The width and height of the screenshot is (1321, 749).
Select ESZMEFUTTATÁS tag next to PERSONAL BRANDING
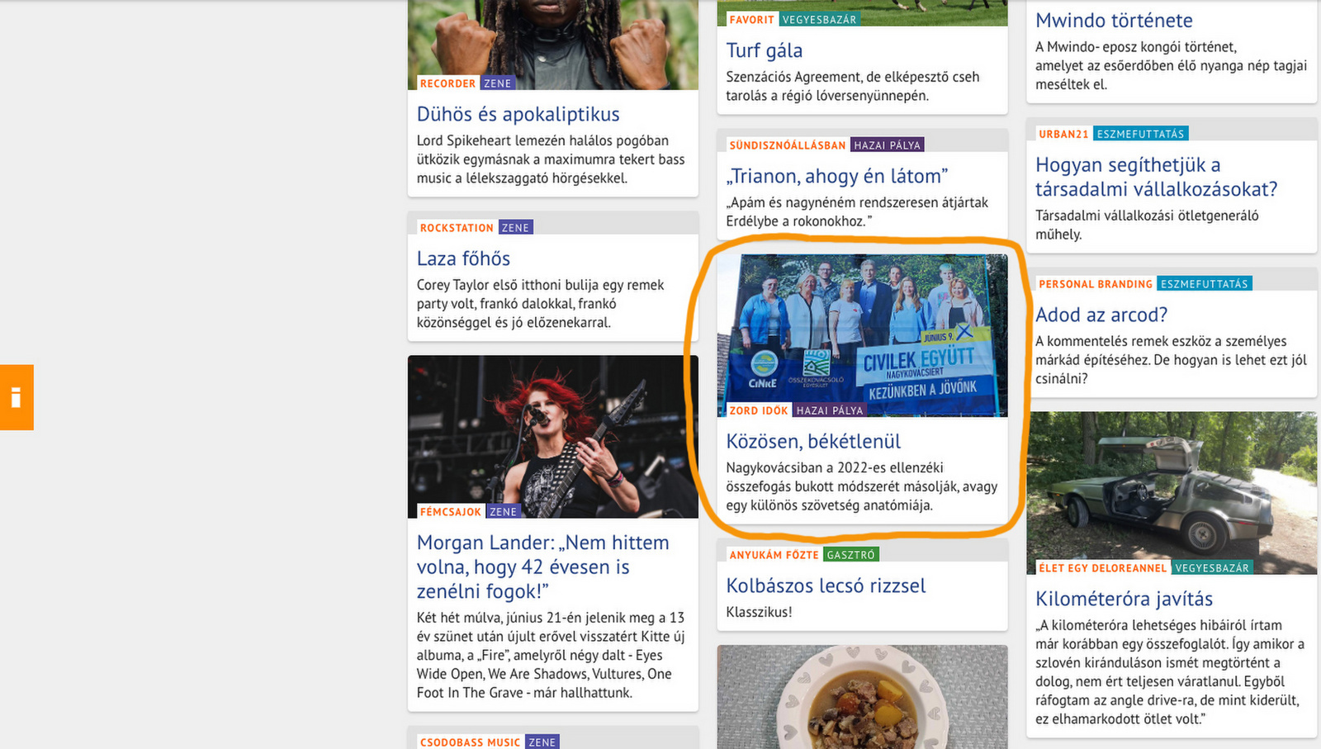pos(1205,284)
